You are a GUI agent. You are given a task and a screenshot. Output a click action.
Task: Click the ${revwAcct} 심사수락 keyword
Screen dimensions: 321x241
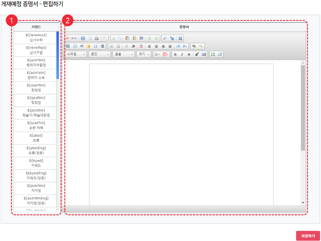tap(36, 38)
